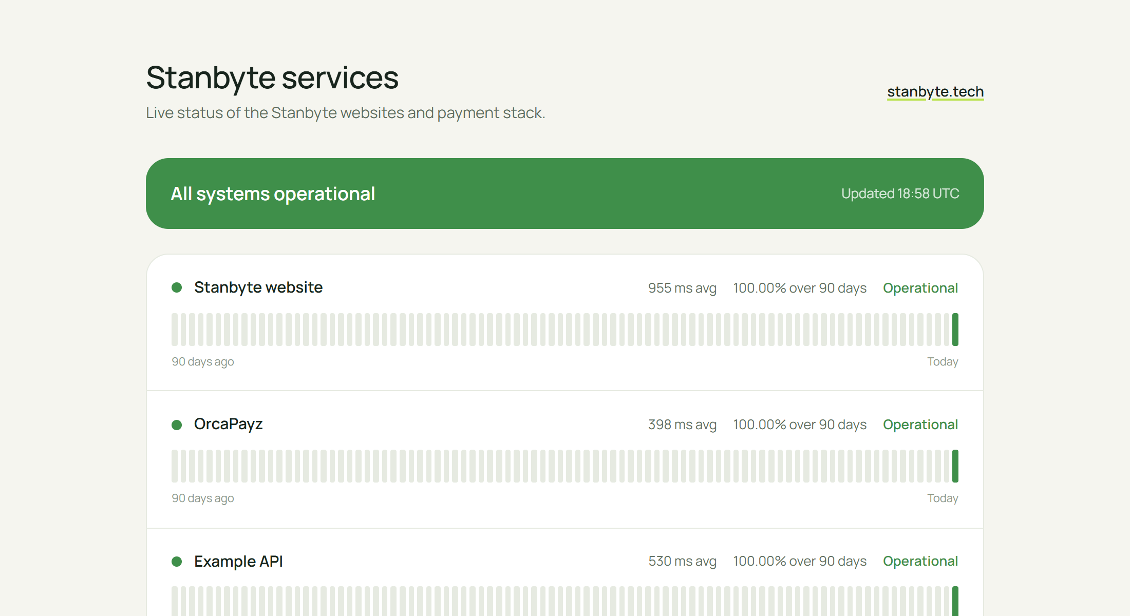Click Example API's 100.00% over 90 days
This screenshot has width=1130, height=616.
tap(800, 561)
